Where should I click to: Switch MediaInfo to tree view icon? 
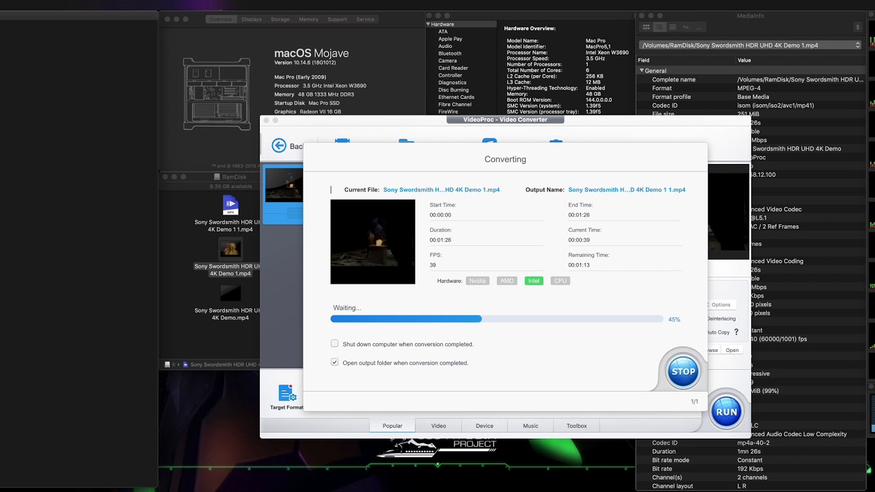pyautogui.click(x=659, y=27)
